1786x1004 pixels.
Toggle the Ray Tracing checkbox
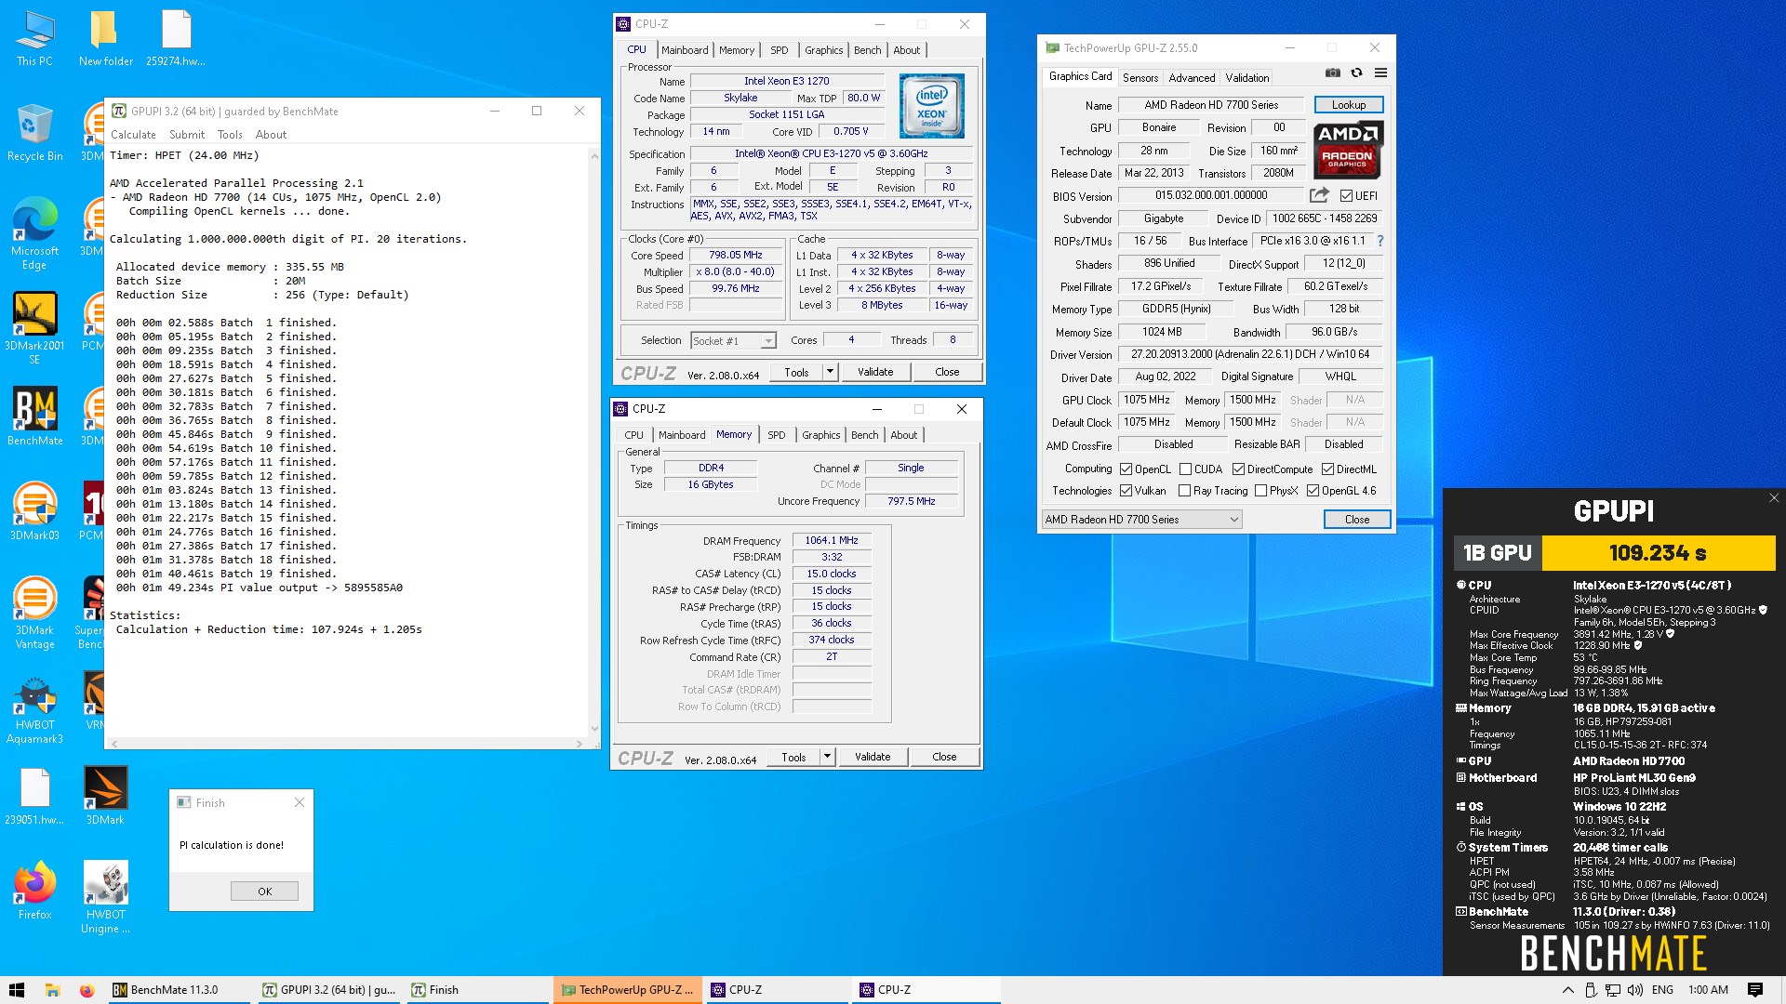(x=1184, y=491)
